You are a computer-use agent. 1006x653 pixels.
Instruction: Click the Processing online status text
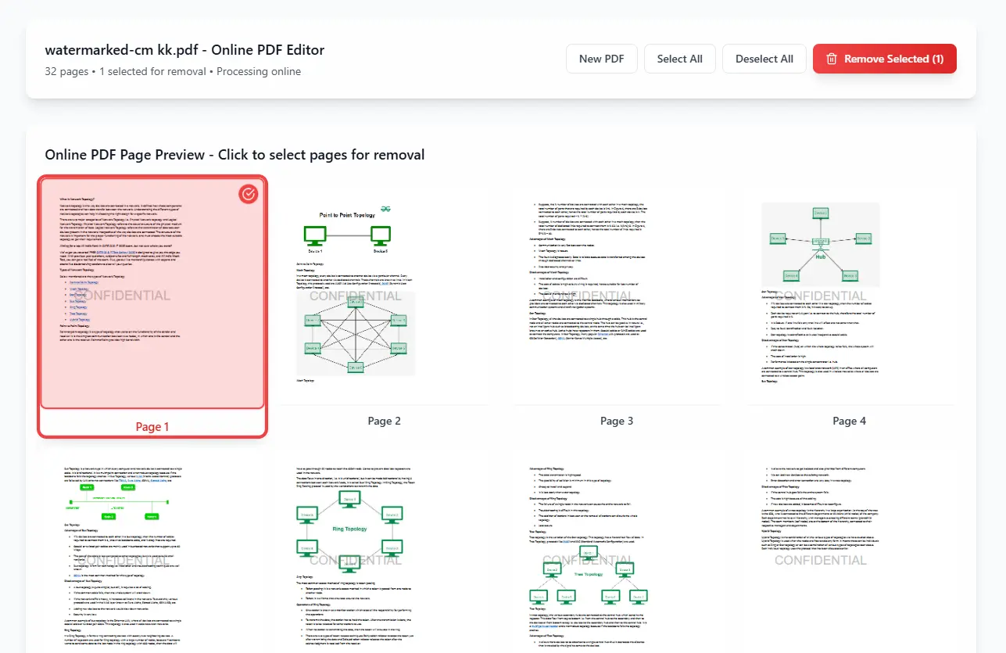coord(258,71)
